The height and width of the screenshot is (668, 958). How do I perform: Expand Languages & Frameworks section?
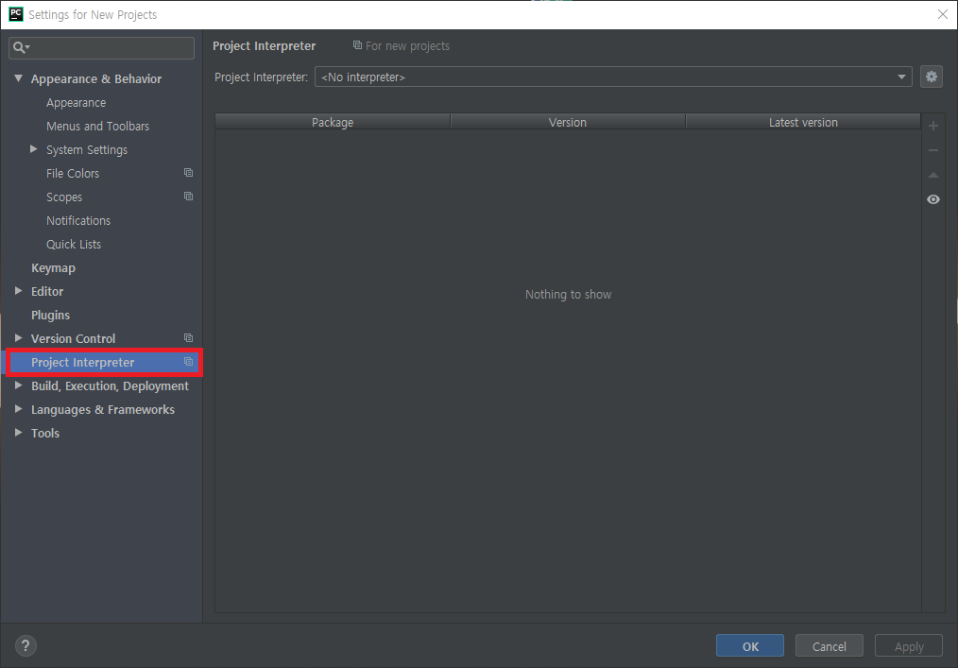pos(18,409)
